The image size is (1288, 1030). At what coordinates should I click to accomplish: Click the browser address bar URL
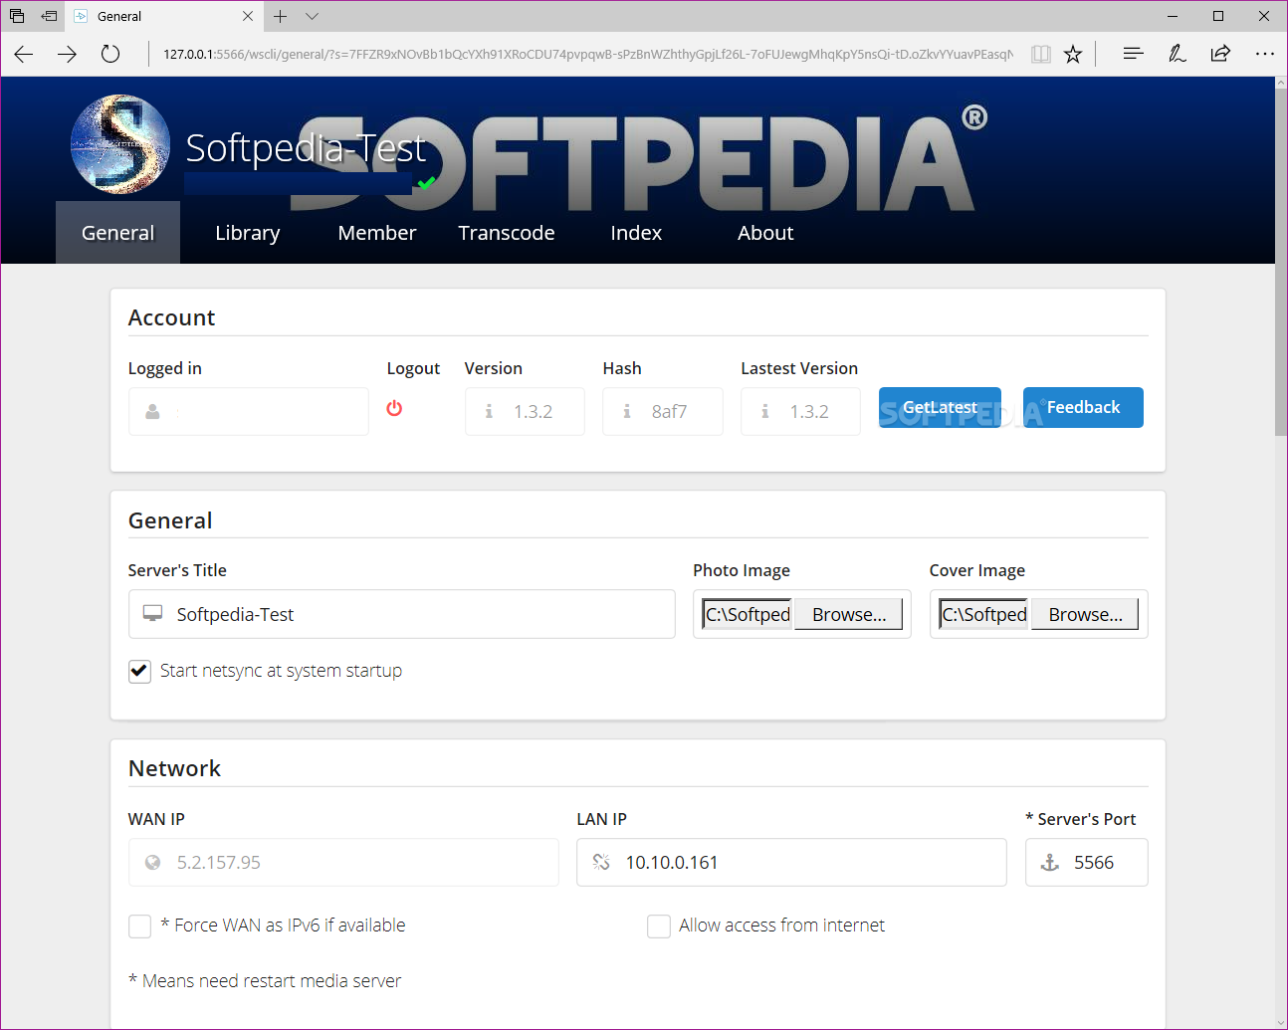587,54
